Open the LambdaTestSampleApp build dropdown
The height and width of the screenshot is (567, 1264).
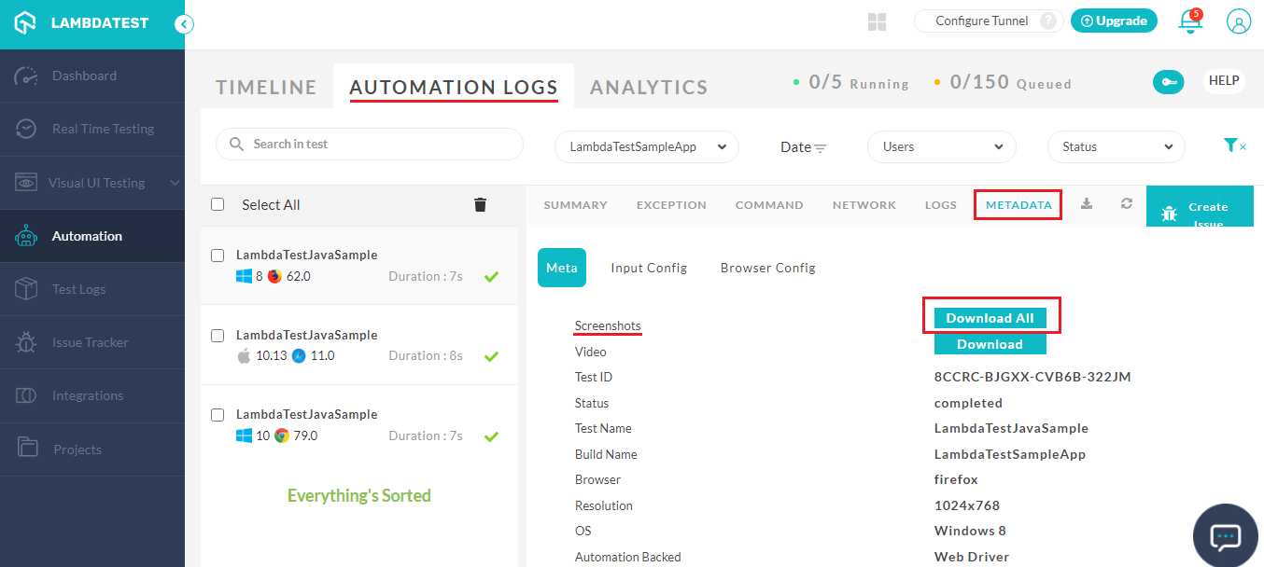click(647, 146)
